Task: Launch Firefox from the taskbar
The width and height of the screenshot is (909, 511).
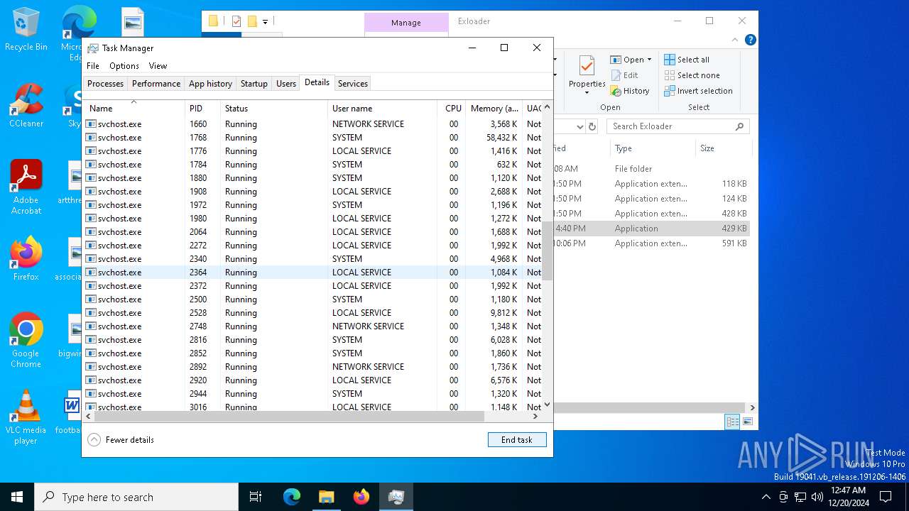Action: coord(361,497)
